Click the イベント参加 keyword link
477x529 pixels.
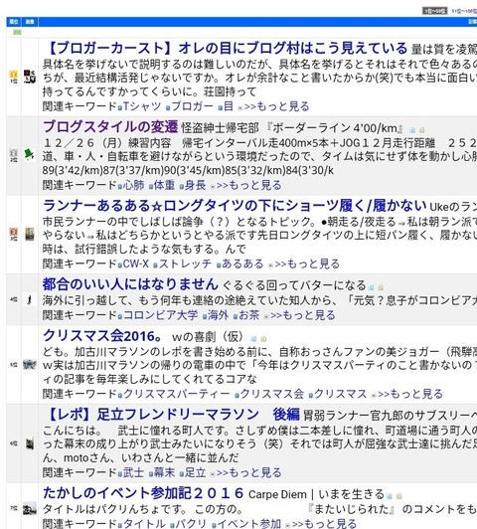249,524
